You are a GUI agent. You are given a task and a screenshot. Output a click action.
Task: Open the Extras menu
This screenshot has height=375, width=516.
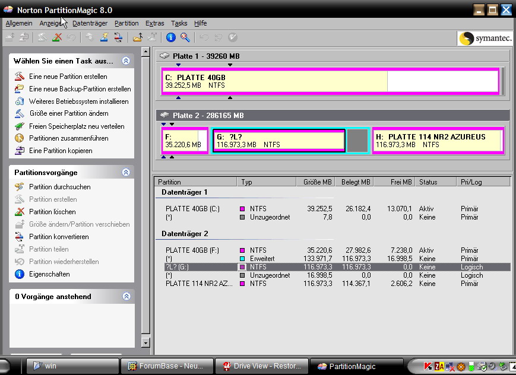click(x=154, y=23)
